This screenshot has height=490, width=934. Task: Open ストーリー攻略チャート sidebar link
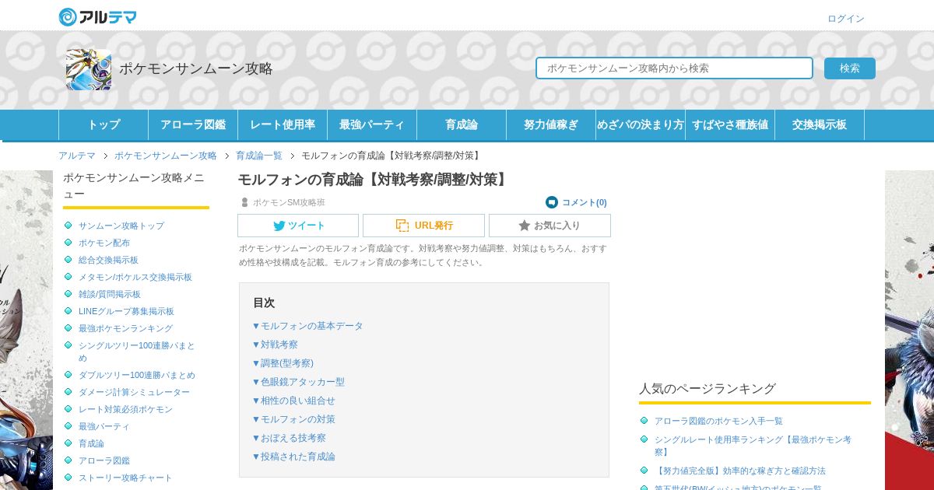pyautogui.click(x=125, y=478)
